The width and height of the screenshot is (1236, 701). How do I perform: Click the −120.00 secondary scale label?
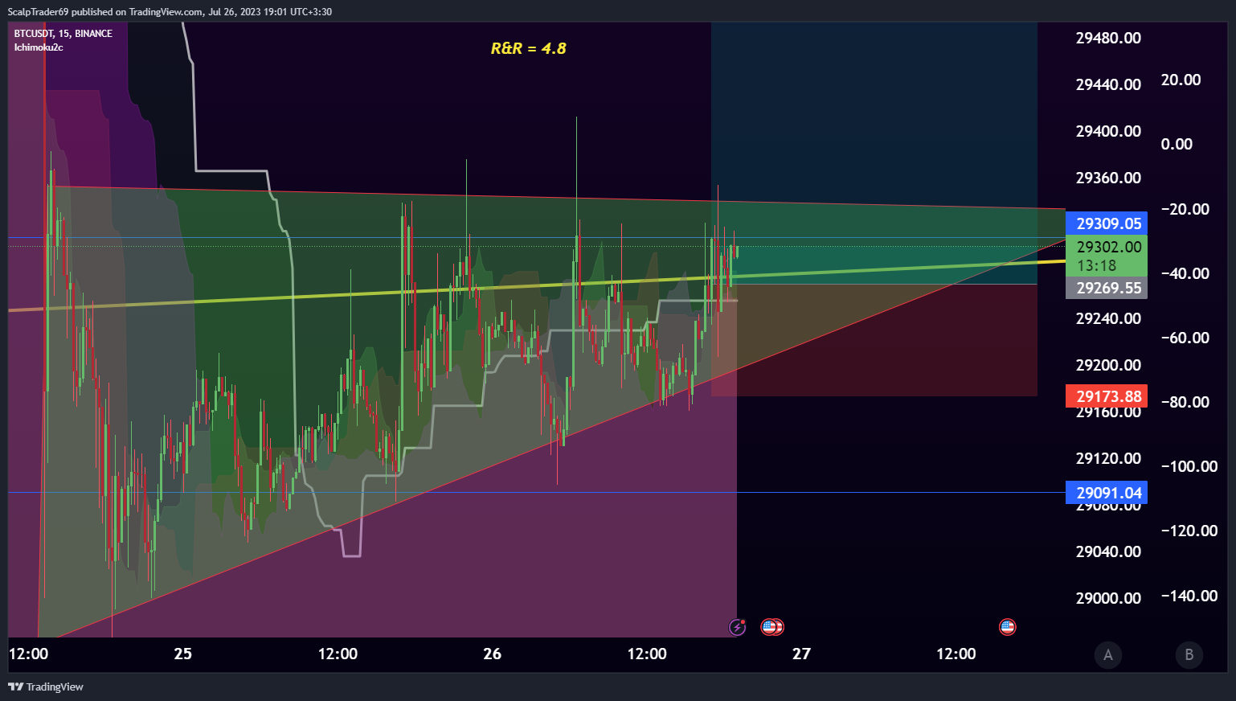pos(1189,531)
